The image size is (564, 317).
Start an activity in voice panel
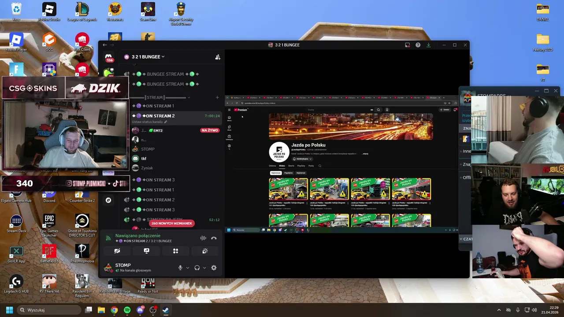coord(175,251)
